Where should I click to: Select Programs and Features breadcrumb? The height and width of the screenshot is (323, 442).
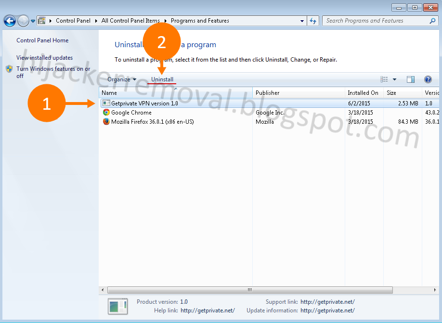click(200, 21)
